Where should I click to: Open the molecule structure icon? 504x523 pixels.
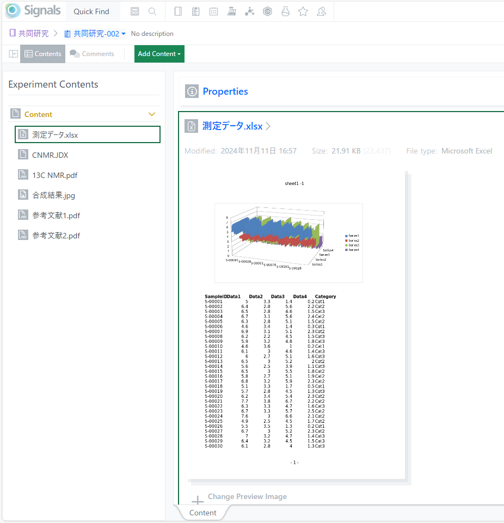(249, 11)
